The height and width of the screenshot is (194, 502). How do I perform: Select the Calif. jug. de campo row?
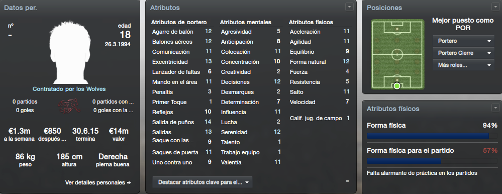pyautogui.click(x=320, y=118)
